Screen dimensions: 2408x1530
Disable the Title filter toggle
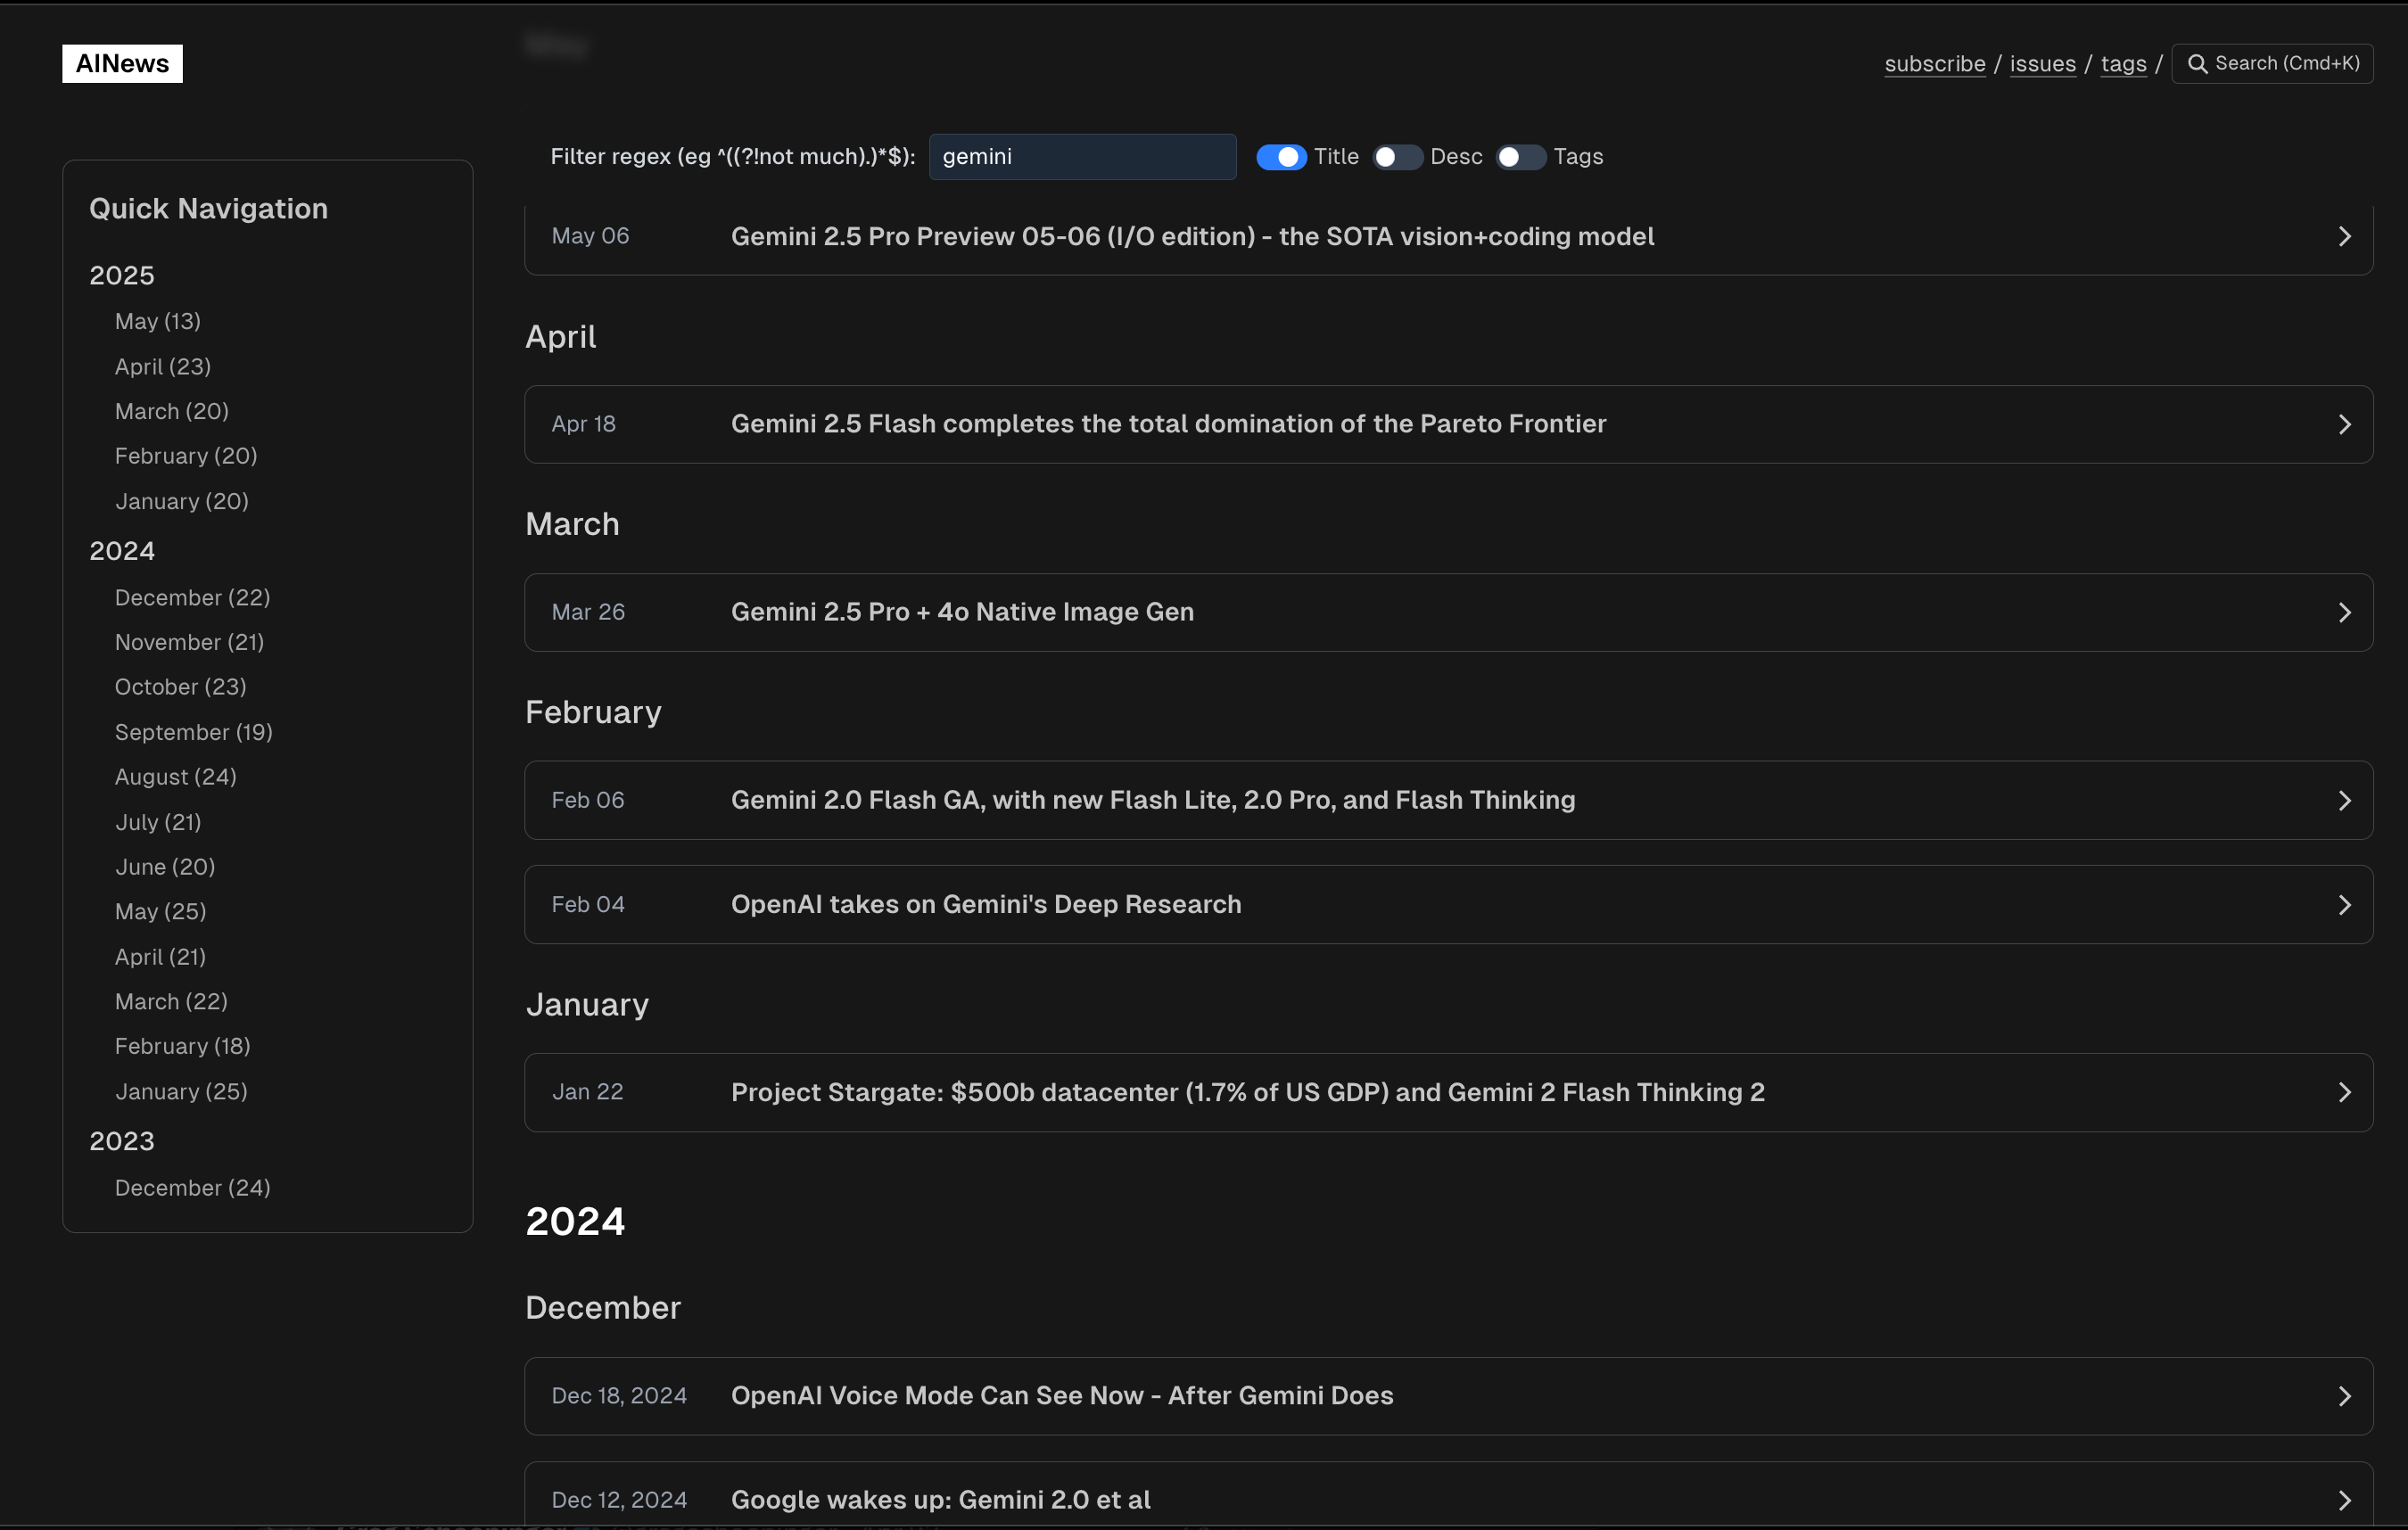[x=1280, y=157]
